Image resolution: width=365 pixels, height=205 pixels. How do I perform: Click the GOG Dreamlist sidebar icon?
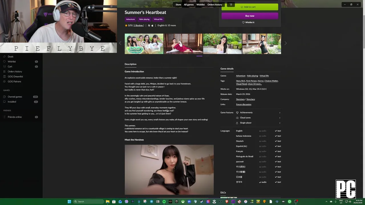pyautogui.click(x=4, y=77)
